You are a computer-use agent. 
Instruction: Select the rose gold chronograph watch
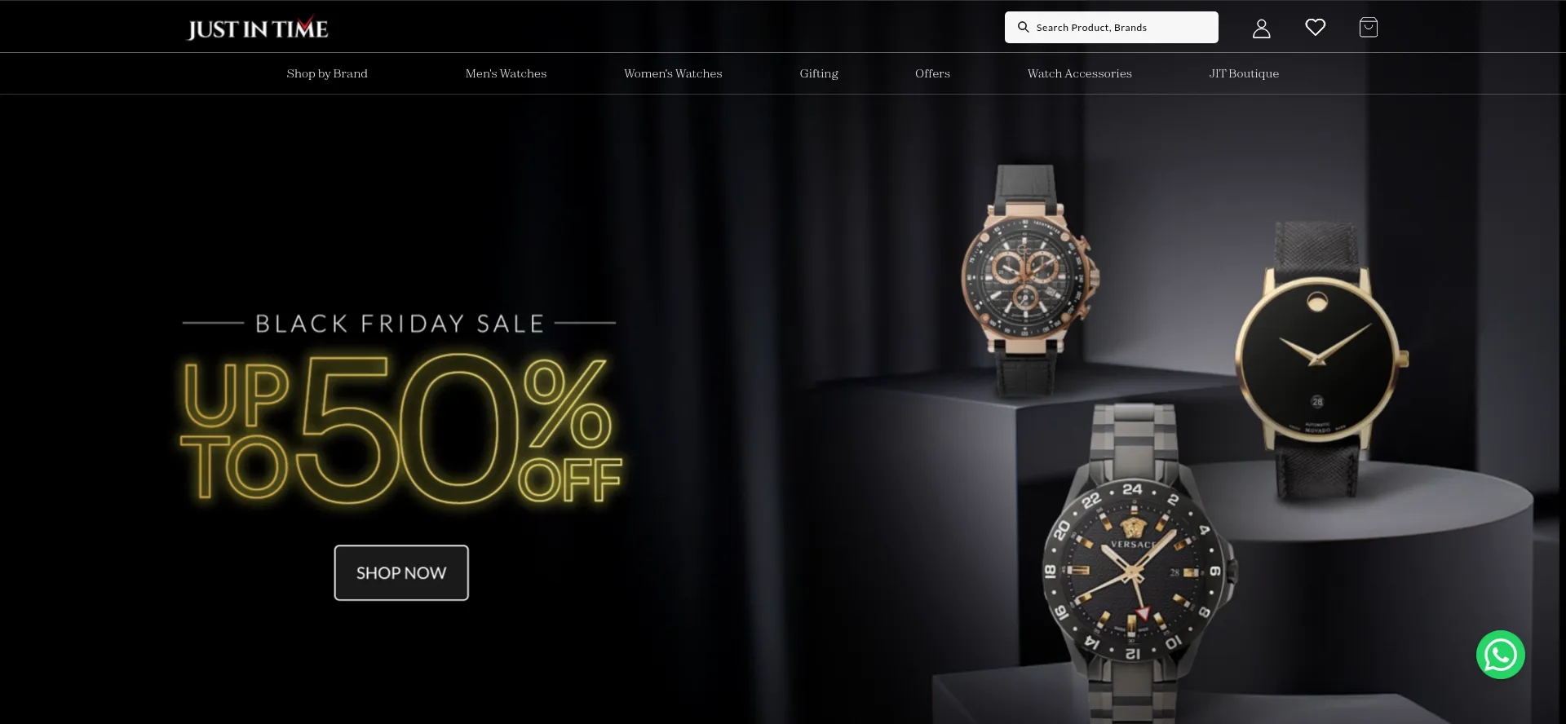coord(1029,280)
